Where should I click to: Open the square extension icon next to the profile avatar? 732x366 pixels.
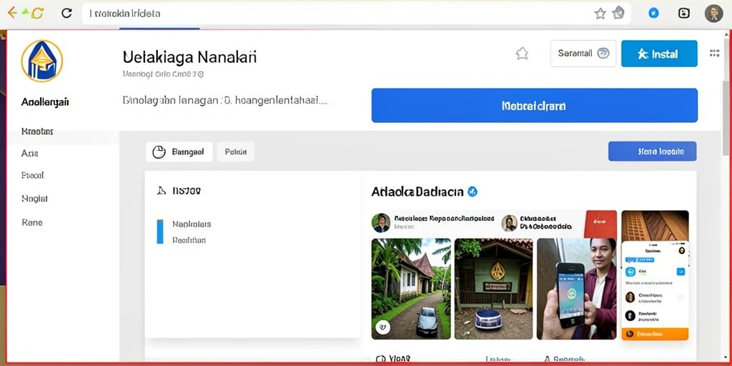coord(684,13)
